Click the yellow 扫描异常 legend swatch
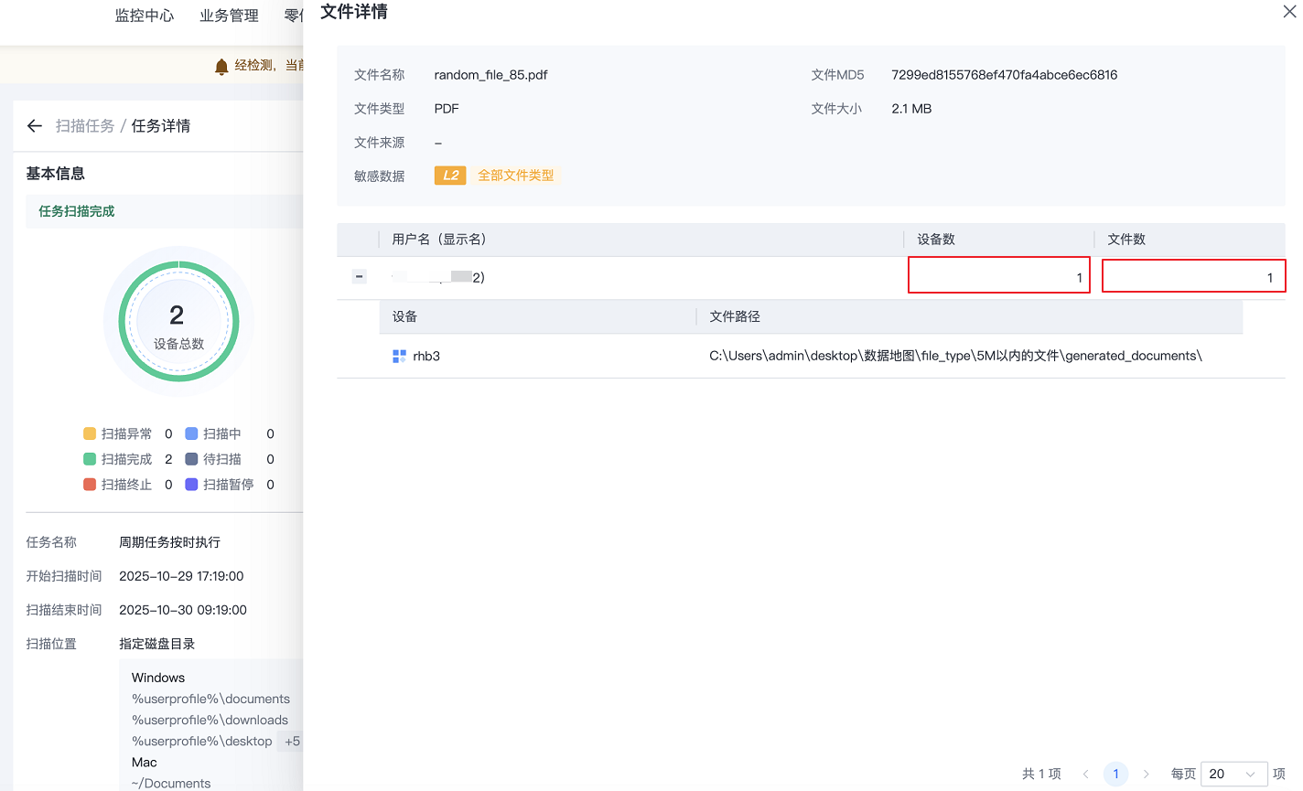The width and height of the screenshot is (1303, 791). [90, 433]
